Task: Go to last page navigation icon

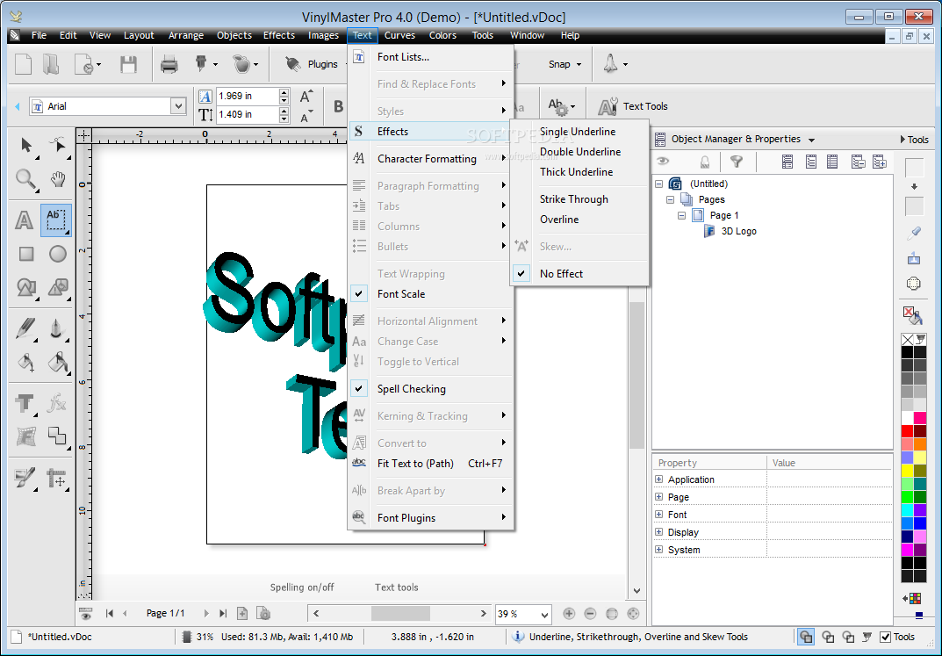Action: 223,613
